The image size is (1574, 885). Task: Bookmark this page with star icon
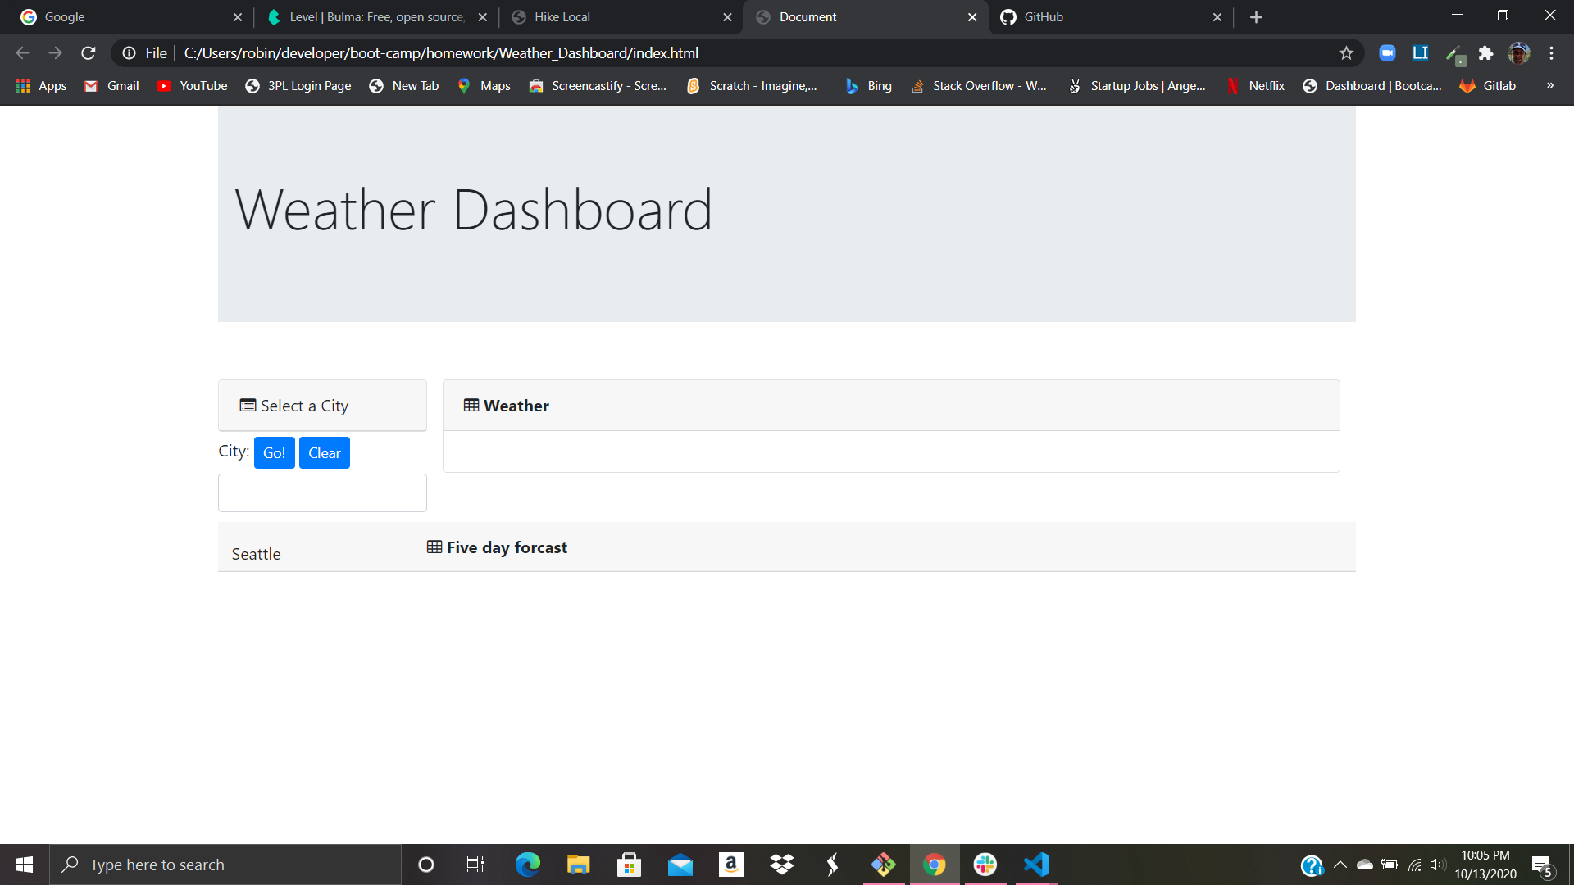[1346, 53]
